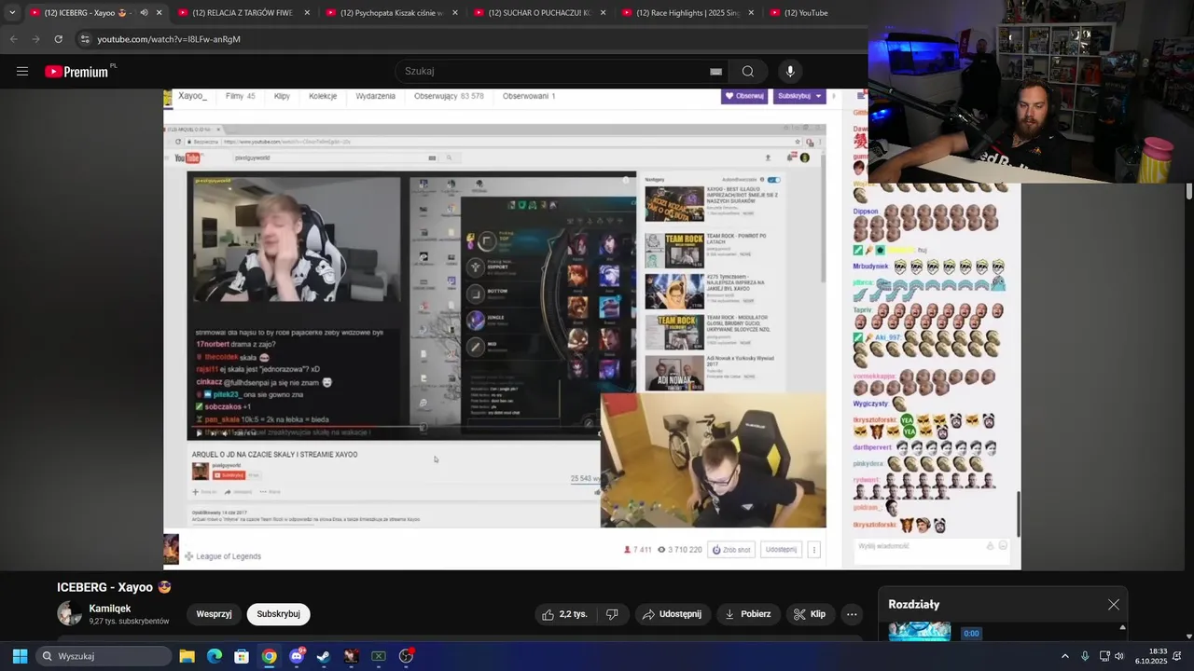1194x671 pixels.
Task: Close the SUCHAR O PUCHACZU tab
Action: (604, 13)
